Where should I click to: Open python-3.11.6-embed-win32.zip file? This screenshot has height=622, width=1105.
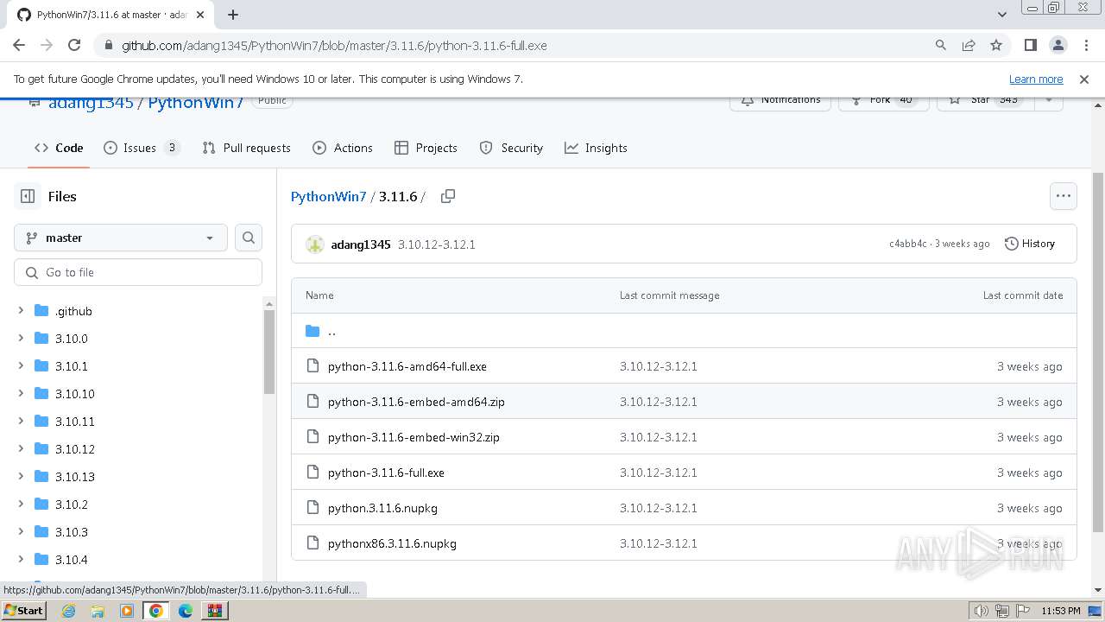[x=414, y=437]
